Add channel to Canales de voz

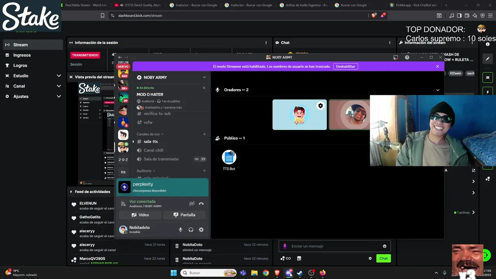coord(204,134)
